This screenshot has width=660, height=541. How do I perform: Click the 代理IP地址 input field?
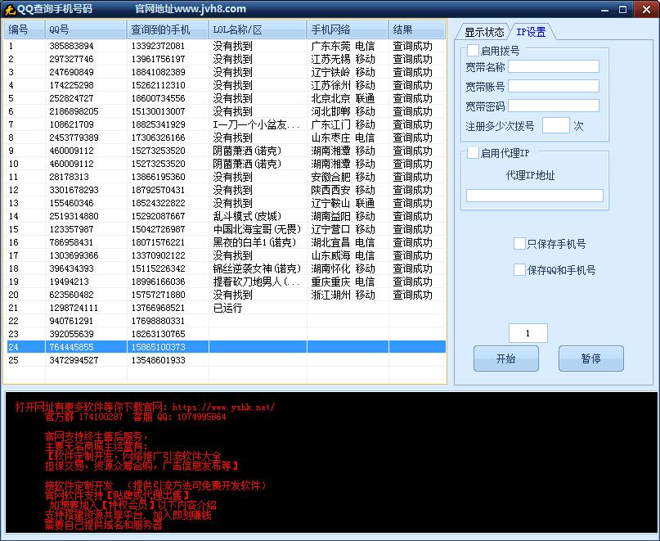[x=535, y=196]
